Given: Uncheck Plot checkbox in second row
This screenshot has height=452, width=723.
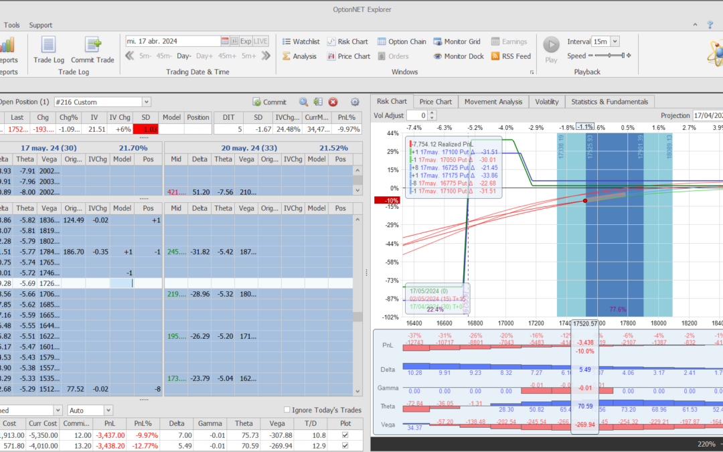Looking at the screenshot, I should click(345, 445).
